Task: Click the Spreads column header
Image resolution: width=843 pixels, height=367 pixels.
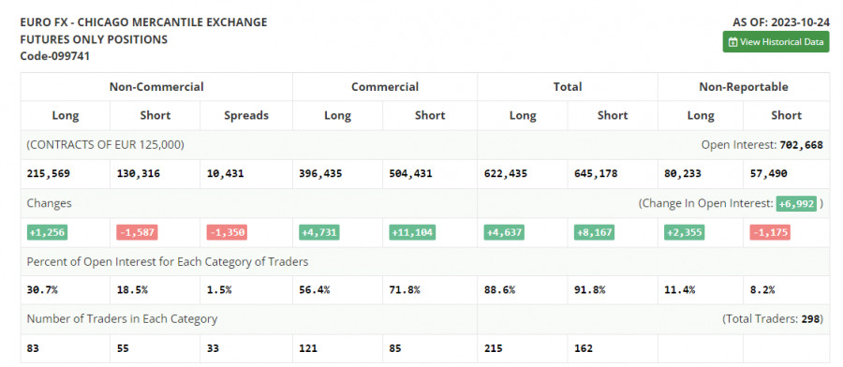Action: [x=246, y=115]
